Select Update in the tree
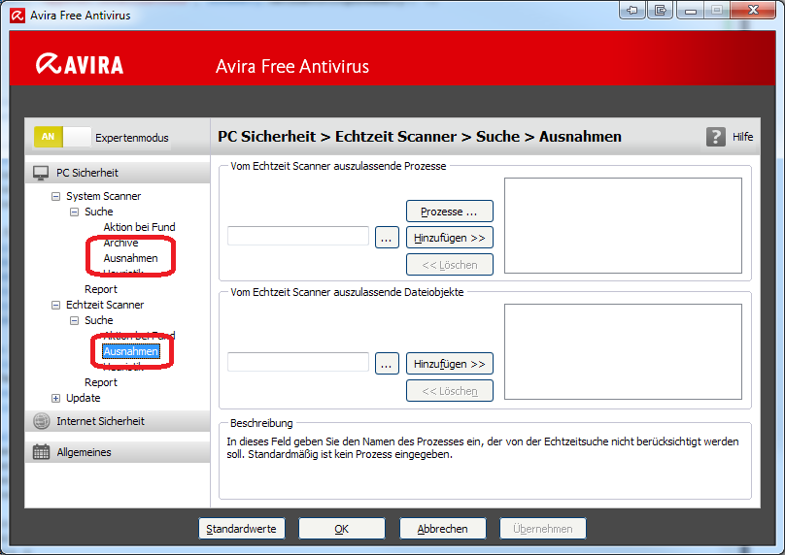The image size is (785, 555). (x=84, y=398)
